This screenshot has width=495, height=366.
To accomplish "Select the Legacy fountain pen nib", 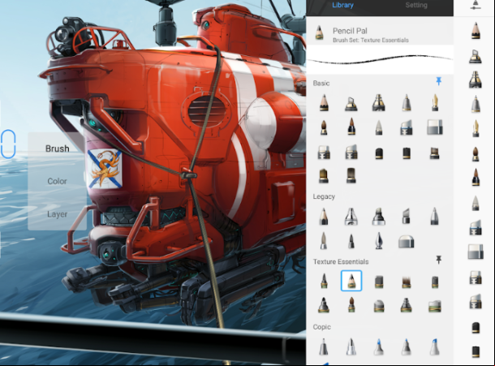I will point(379,241).
